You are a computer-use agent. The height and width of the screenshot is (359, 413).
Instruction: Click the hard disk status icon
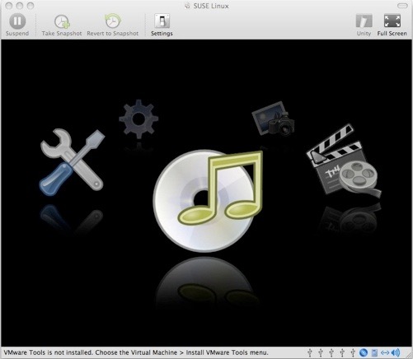[374, 352]
